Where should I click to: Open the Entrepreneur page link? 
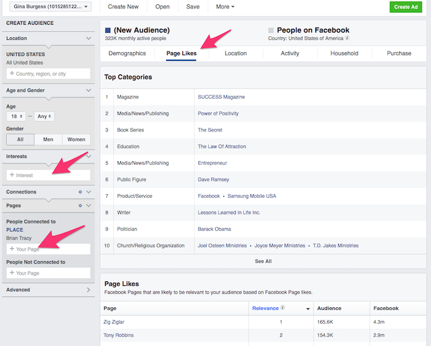click(212, 163)
